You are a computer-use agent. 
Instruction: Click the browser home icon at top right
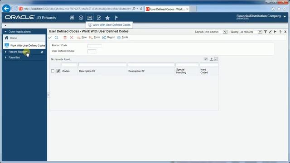coord(274,9)
